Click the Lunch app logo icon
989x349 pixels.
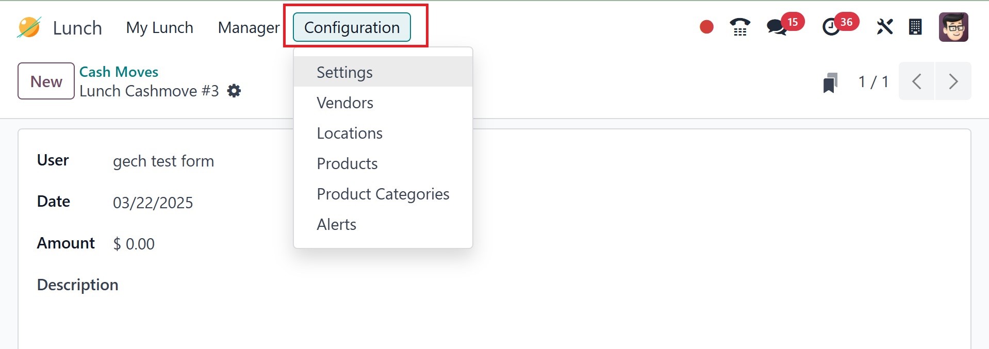[29, 27]
